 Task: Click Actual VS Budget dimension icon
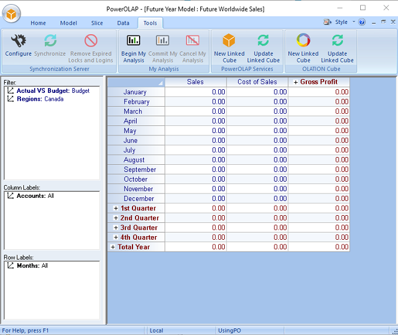tap(10, 90)
